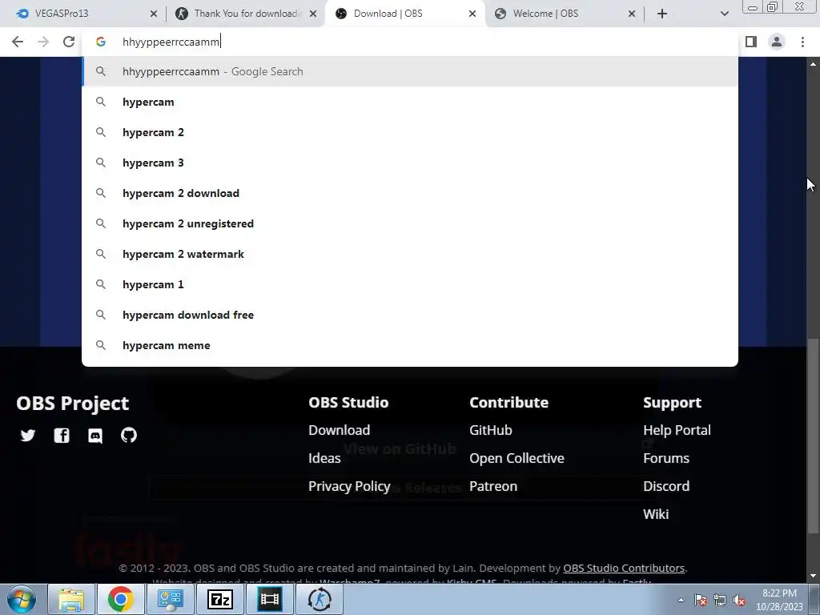Open the OBS Facebook icon

62,435
